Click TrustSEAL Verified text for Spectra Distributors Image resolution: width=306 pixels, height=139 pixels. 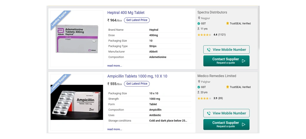(240, 24)
